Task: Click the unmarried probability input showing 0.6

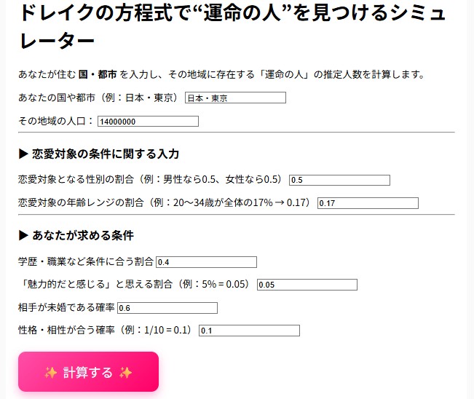Action: (x=167, y=308)
